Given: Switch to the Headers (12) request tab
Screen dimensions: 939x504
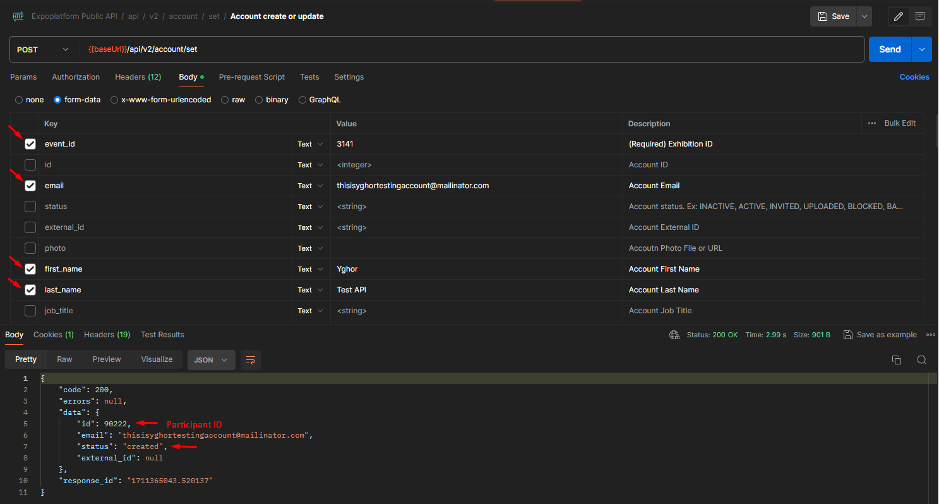Looking at the screenshot, I should tap(138, 77).
